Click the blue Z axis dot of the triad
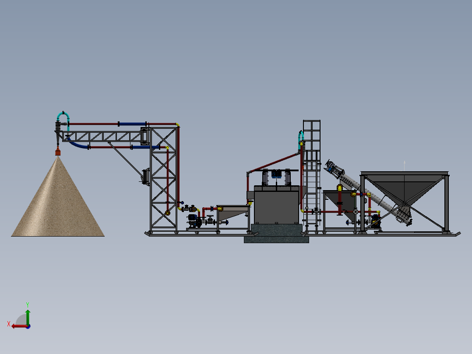472x354 pixels. pyautogui.click(x=28, y=326)
